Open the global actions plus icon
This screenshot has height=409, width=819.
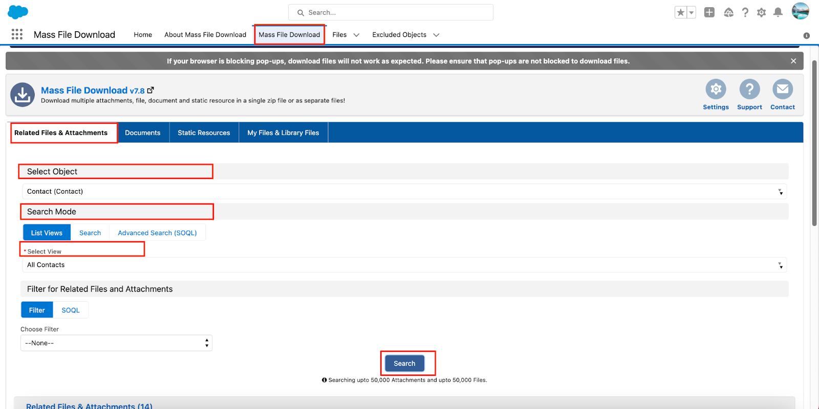coord(709,12)
